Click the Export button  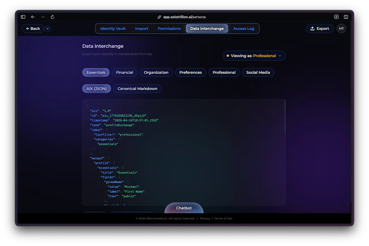click(320, 29)
